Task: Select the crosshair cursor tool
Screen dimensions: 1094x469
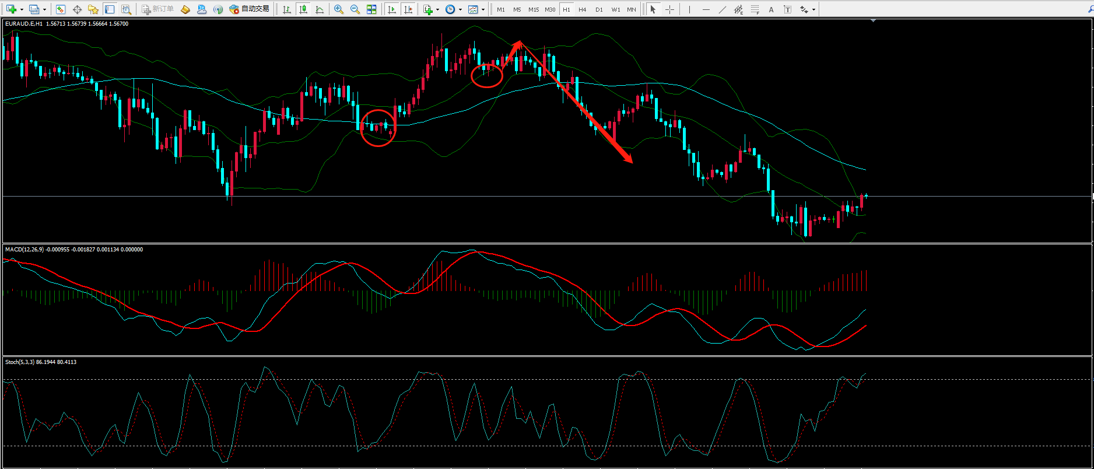Action: [x=669, y=9]
